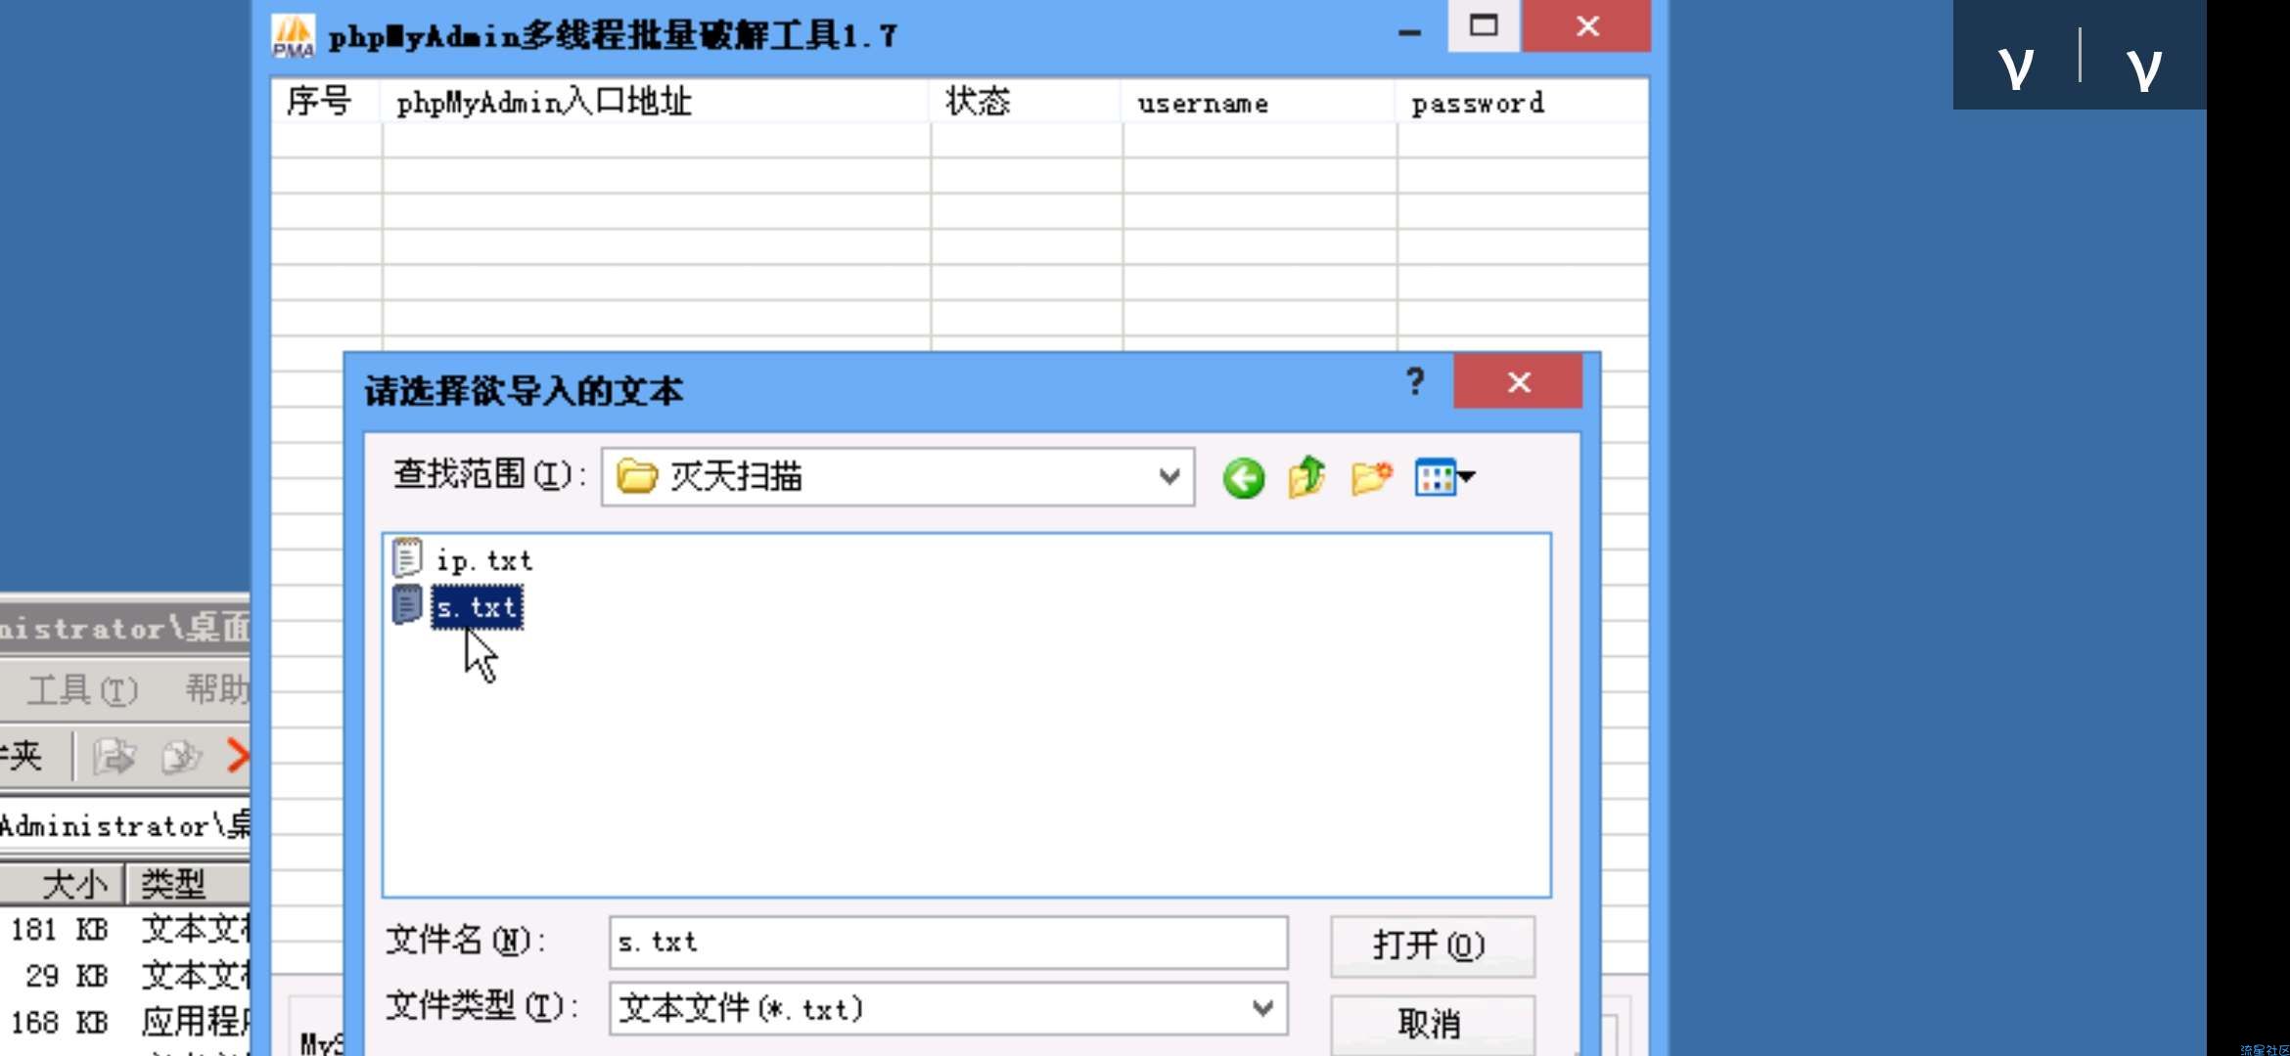Expand the 查找范围 folder dropdown
Viewport: 2290px width, 1056px height.
coord(1168,477)
